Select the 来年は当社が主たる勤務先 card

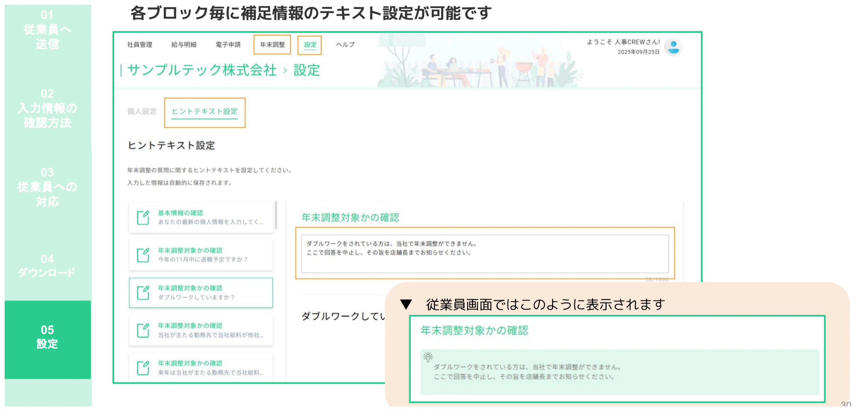tap(201, 368)
